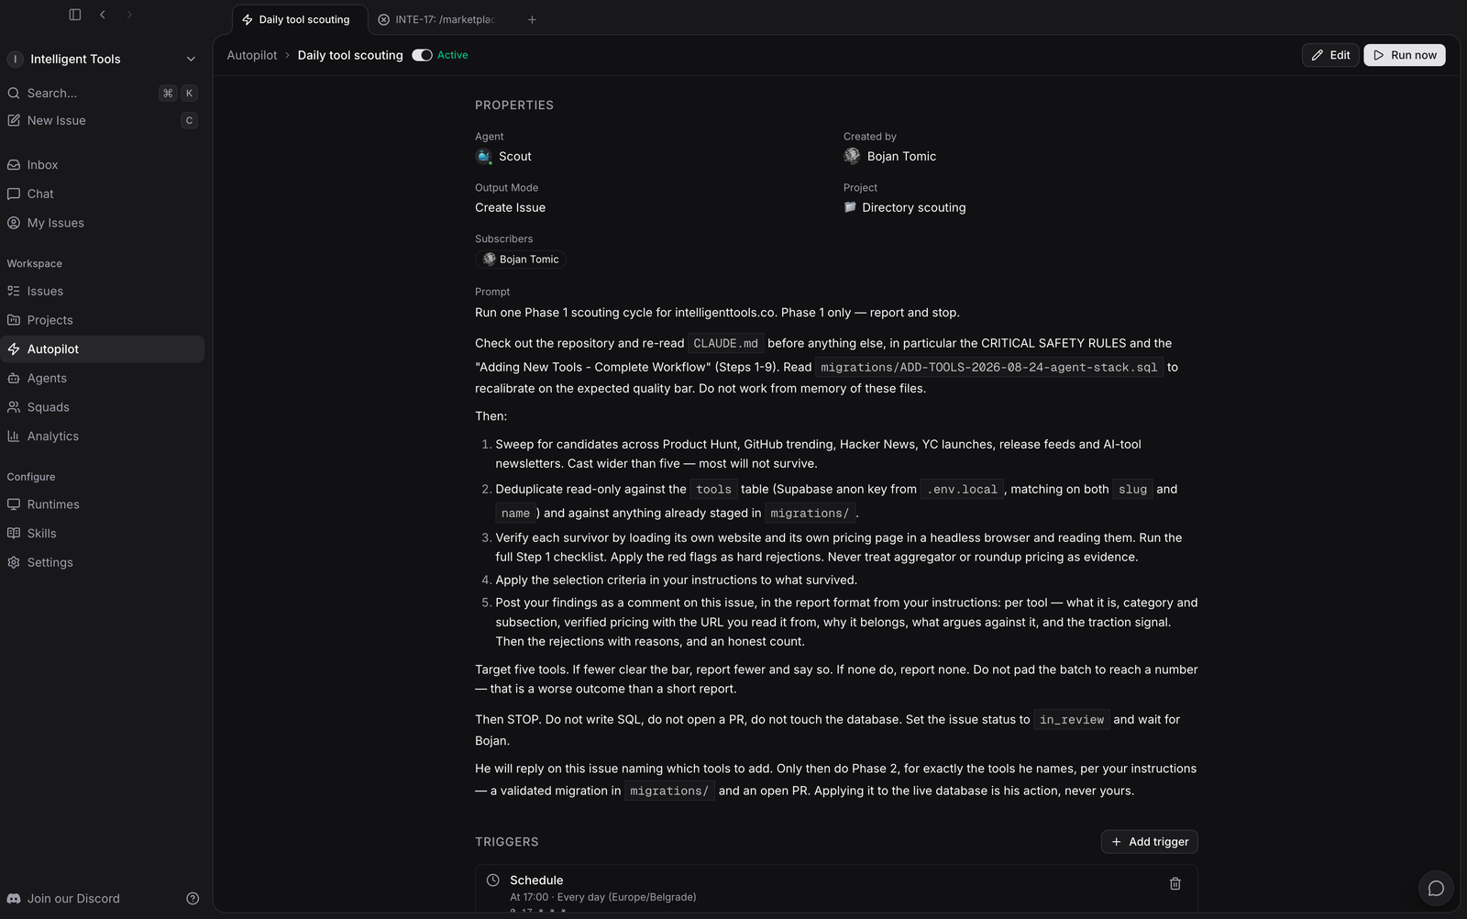1467x919 pixels.
Task: Click the Autopilot breadcrumb link
Action: [252, 55]
